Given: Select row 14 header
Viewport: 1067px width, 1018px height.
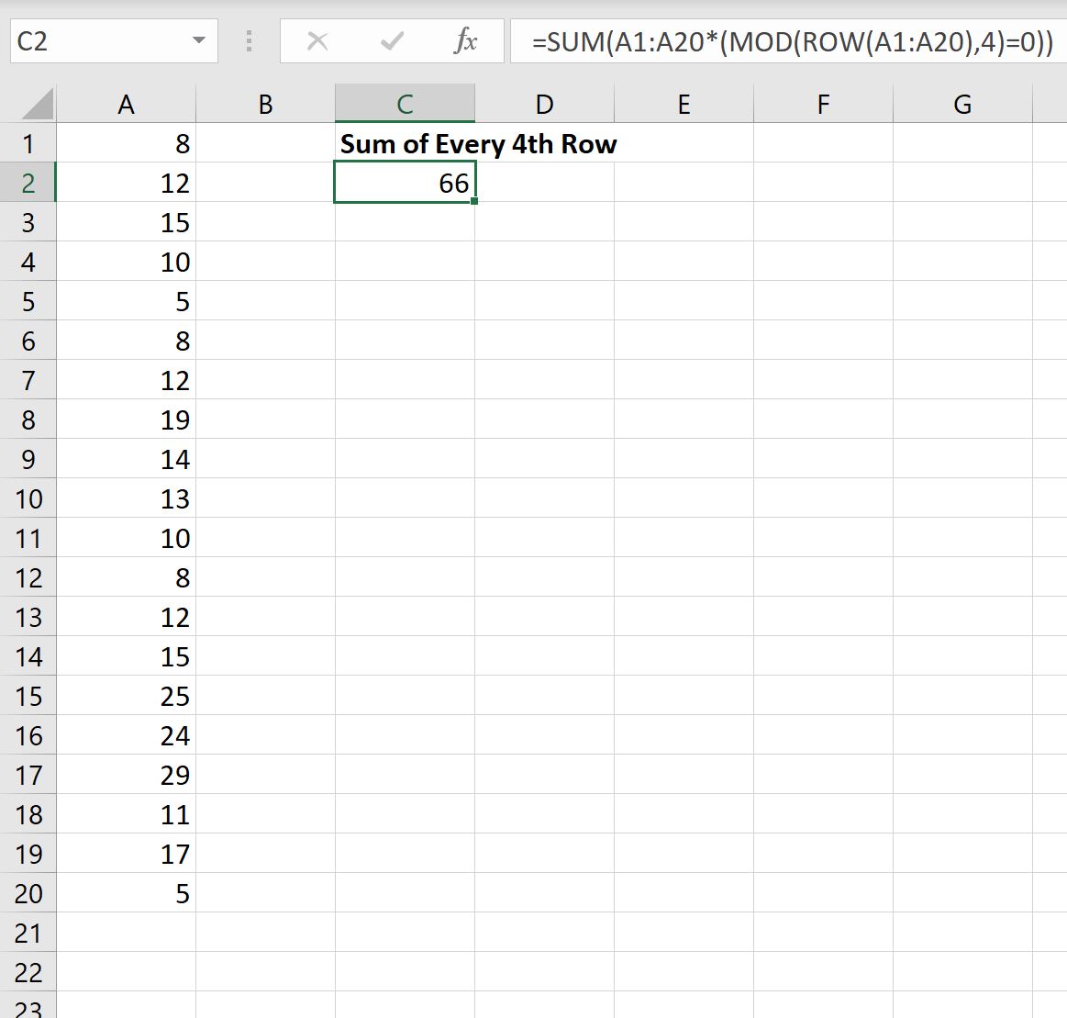Looking at the screenshot, I should tap(28, 656).
